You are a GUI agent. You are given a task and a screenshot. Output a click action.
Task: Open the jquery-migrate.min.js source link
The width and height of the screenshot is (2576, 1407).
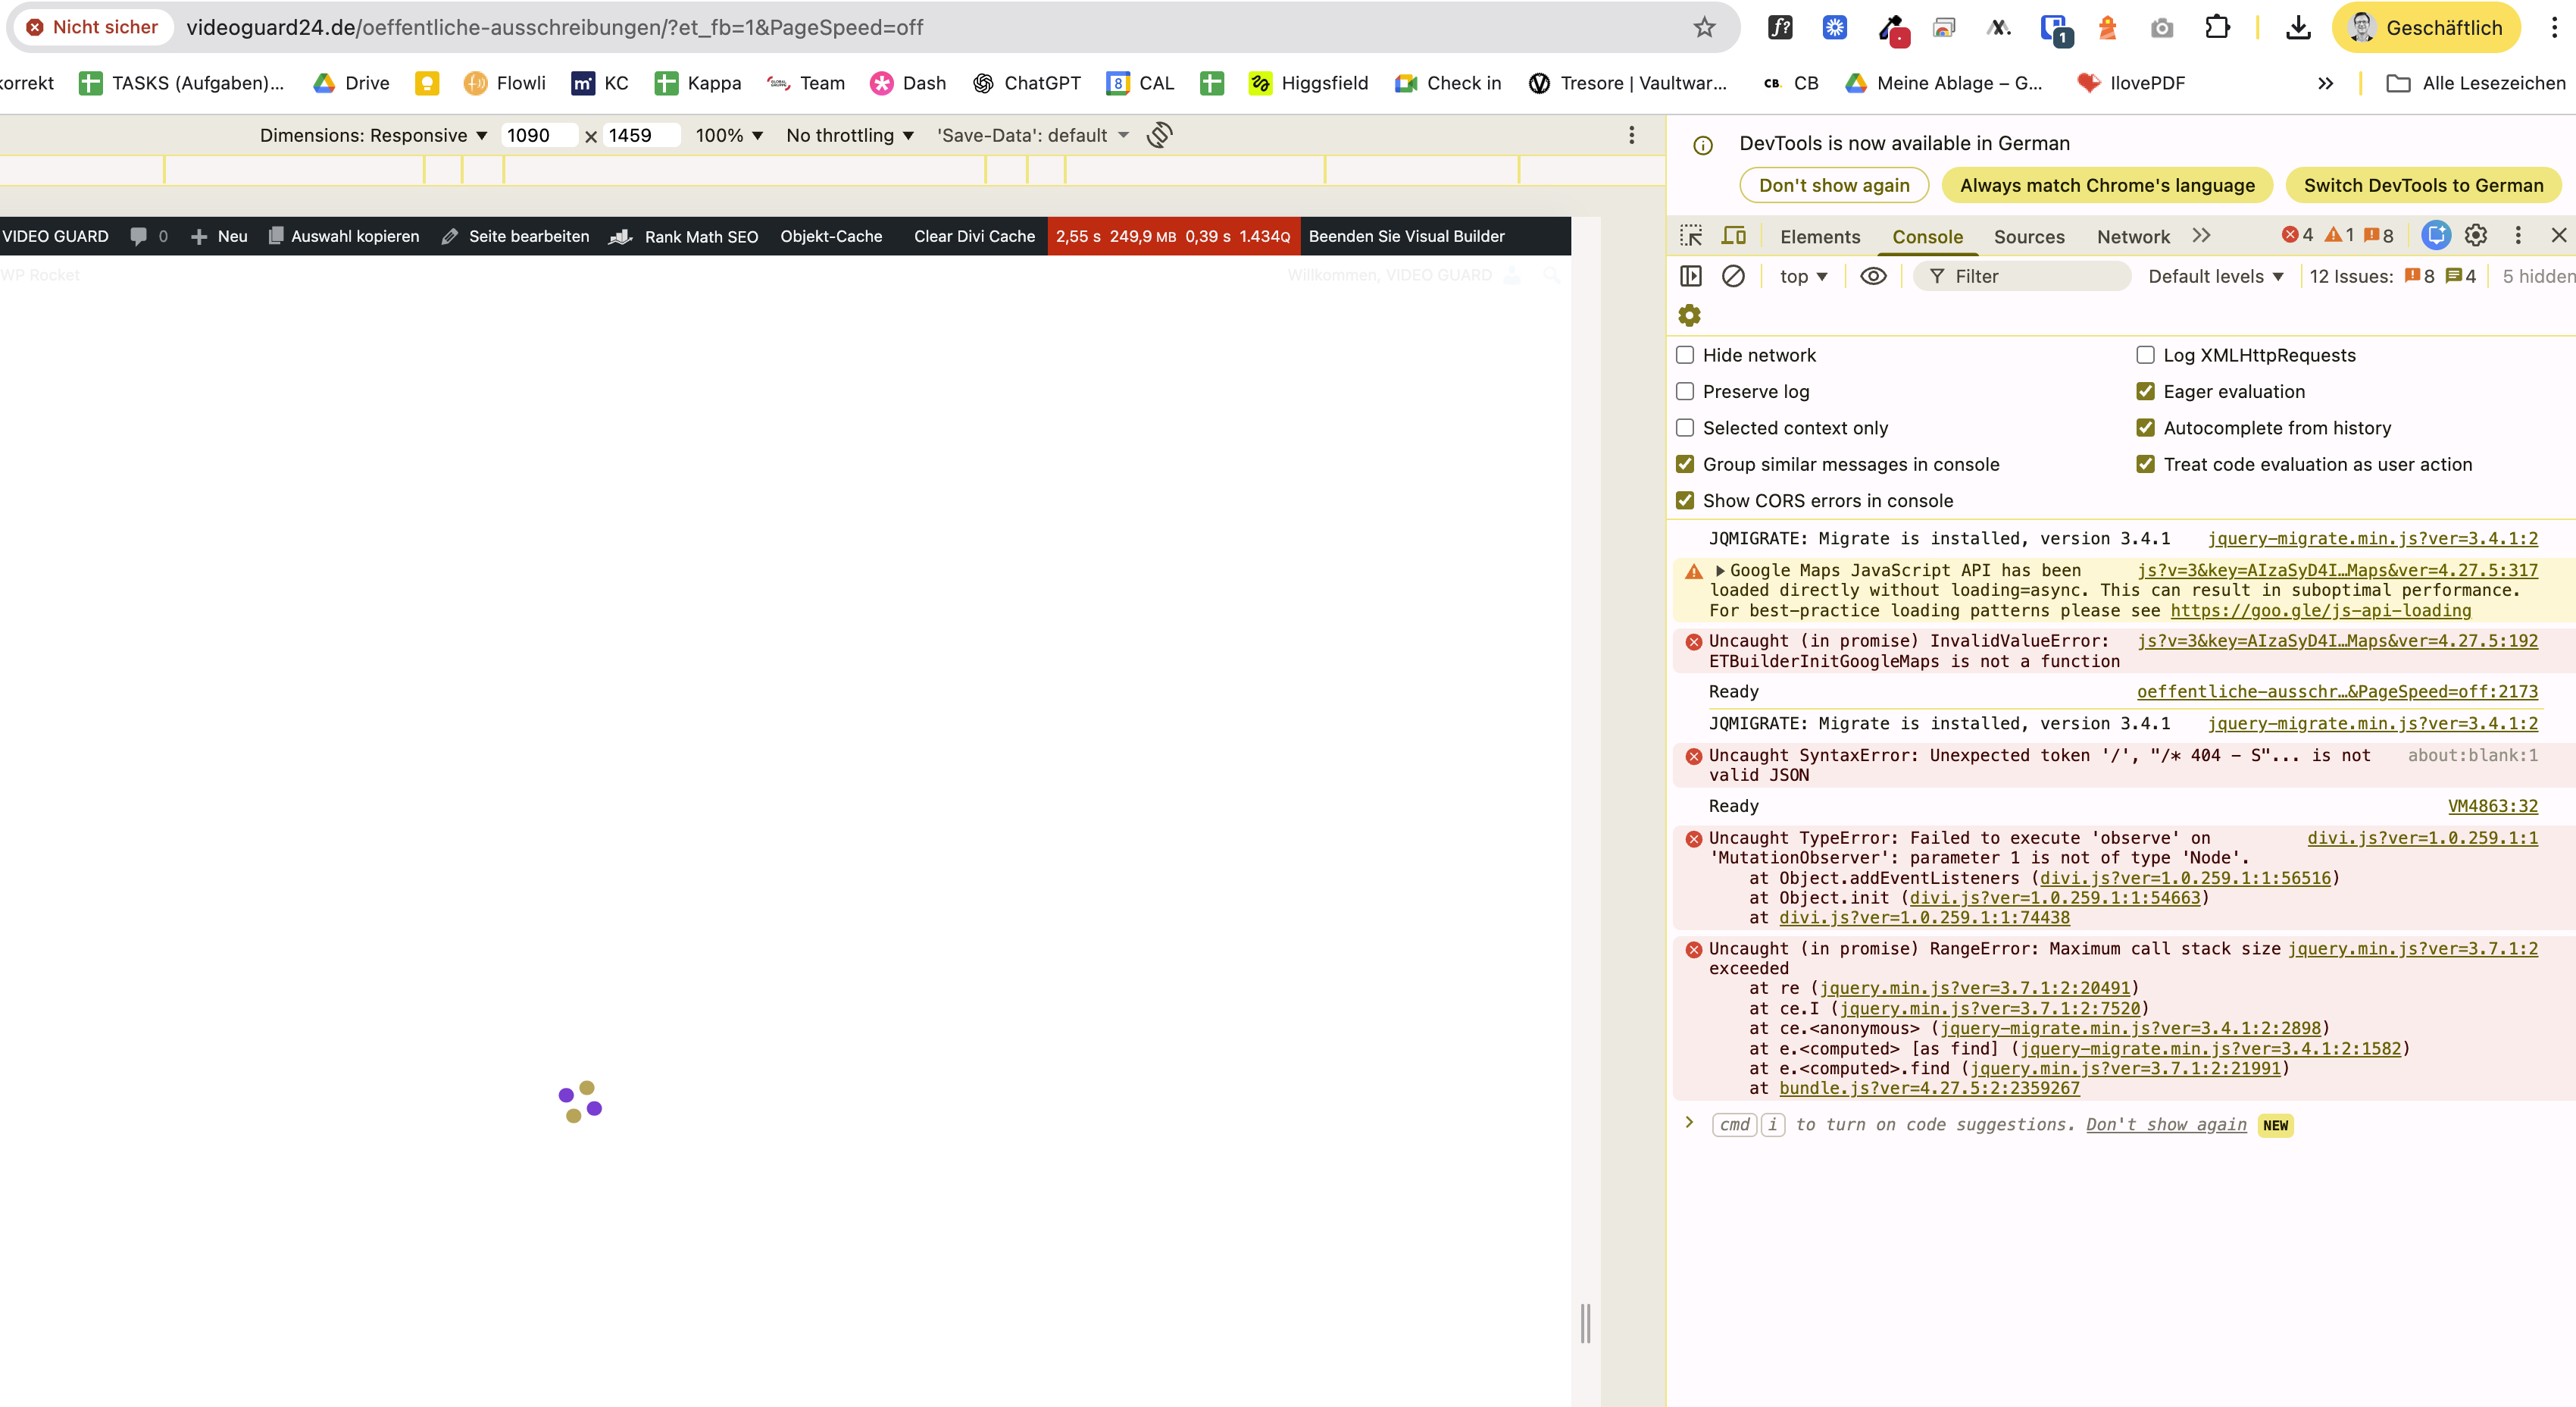[x=2372, y=538]
